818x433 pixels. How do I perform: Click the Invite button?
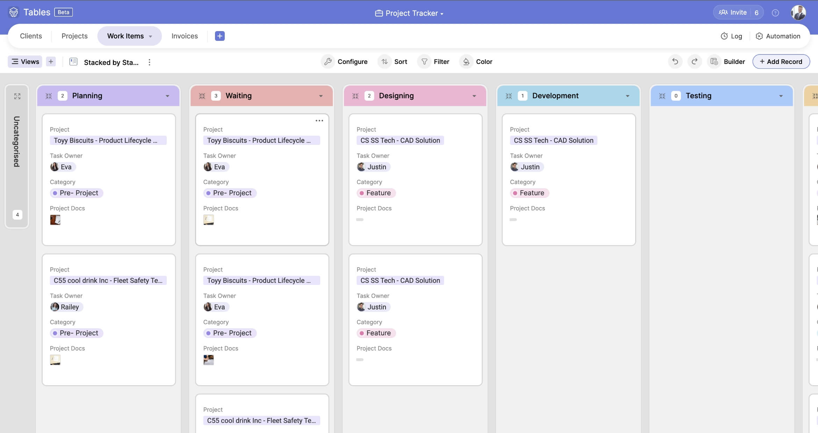tap(738, 12)
